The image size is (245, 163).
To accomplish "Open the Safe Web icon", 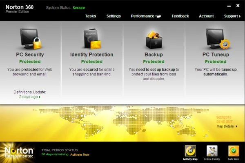I will [233, 152].
